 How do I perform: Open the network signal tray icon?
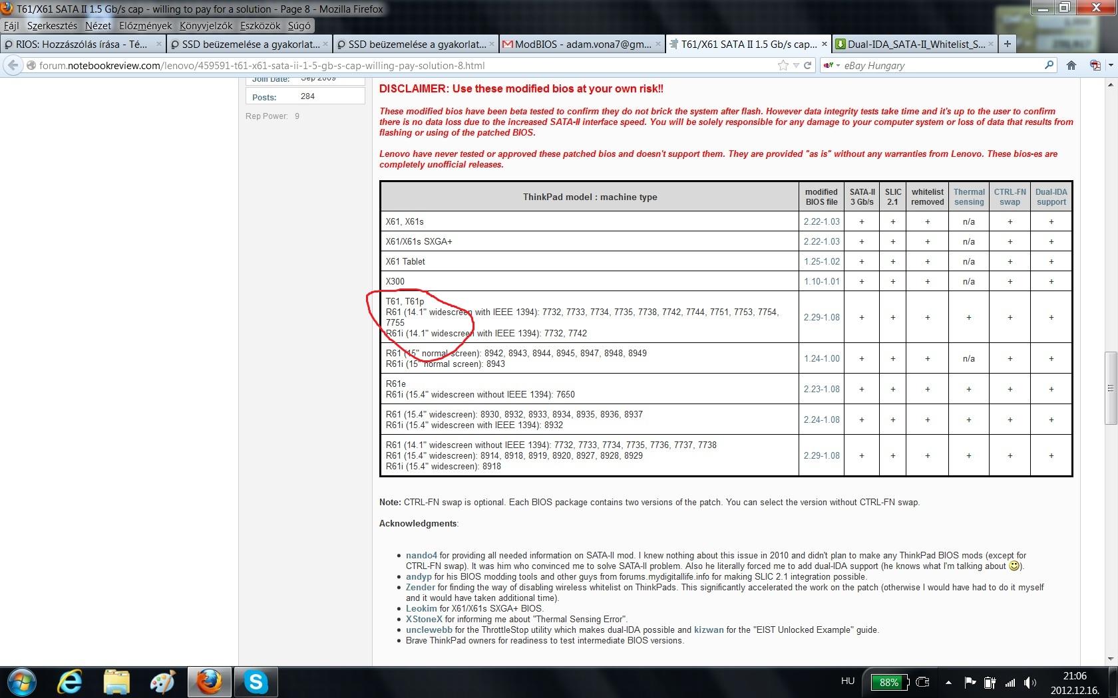click(x=1010, y=682)
